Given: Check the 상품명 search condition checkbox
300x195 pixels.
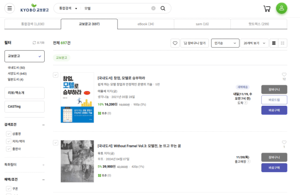Looking at the screenshot, I should [x=8, y=134].
